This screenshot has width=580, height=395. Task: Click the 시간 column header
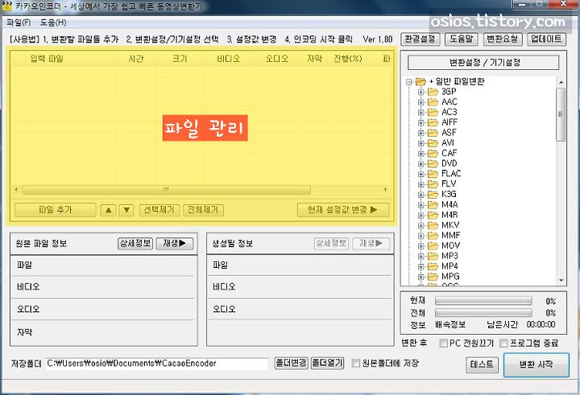coord(136,59)
